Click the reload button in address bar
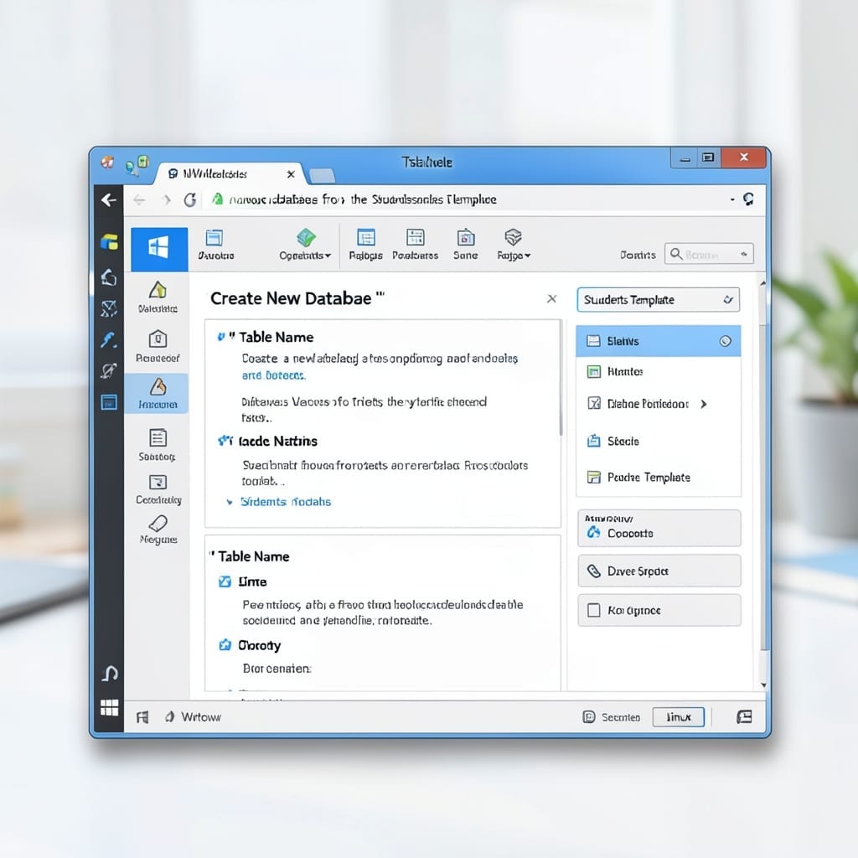The height and width of the screenshot is (858, 858). click(190, 200)
